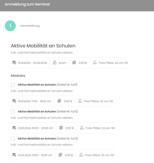The height and width of the screenshot is (163, 154).
Task: Check the module with Artikel Nr. FuF1
Action: [x=13, y=85]
